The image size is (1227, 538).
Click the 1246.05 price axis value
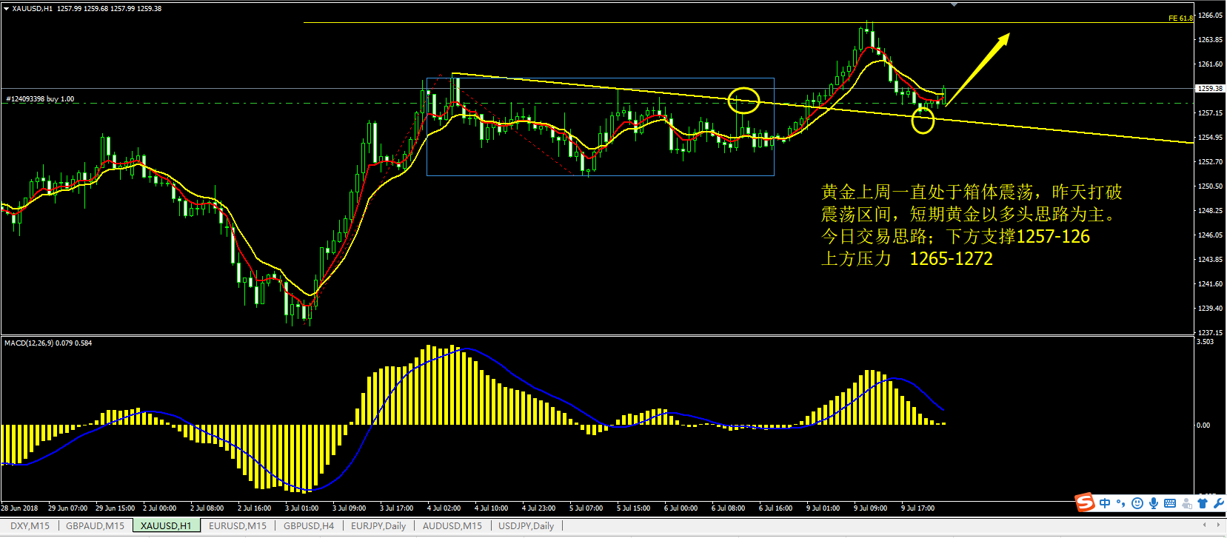(1210, 235)
